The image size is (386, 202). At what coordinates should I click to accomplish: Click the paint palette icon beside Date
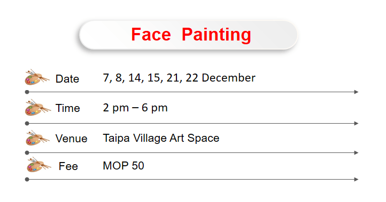pos(37,77)
